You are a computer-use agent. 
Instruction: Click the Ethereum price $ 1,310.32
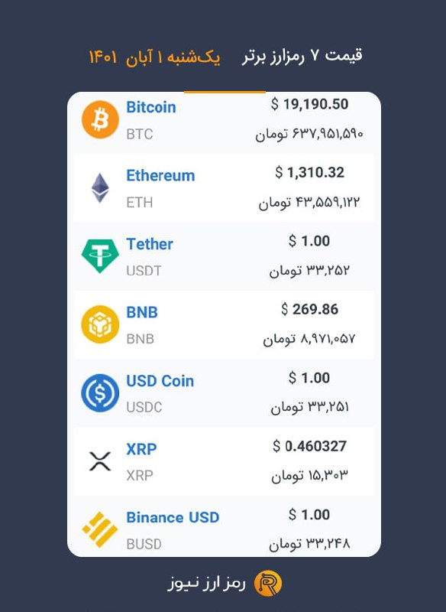pos(309,173)
